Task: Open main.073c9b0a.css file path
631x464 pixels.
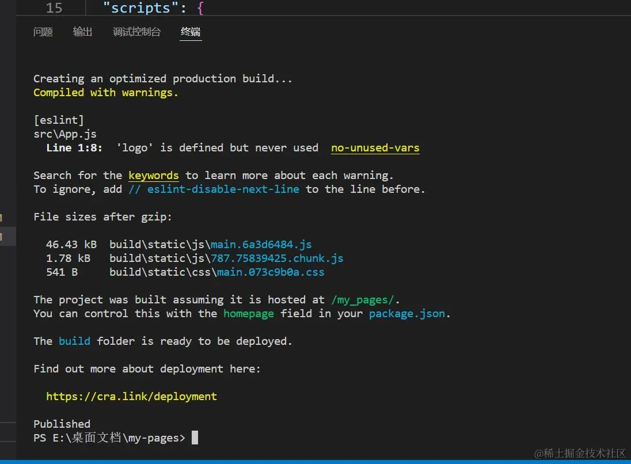Action: point(271,272)
